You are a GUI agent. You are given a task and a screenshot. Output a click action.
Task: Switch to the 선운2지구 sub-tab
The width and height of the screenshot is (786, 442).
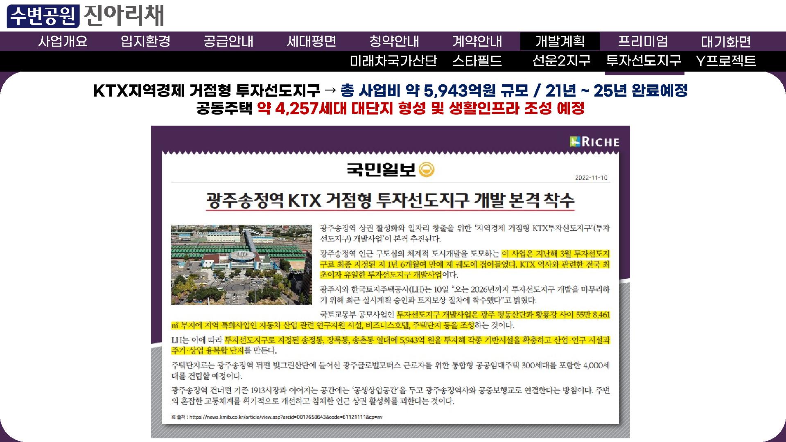point(561,61)
